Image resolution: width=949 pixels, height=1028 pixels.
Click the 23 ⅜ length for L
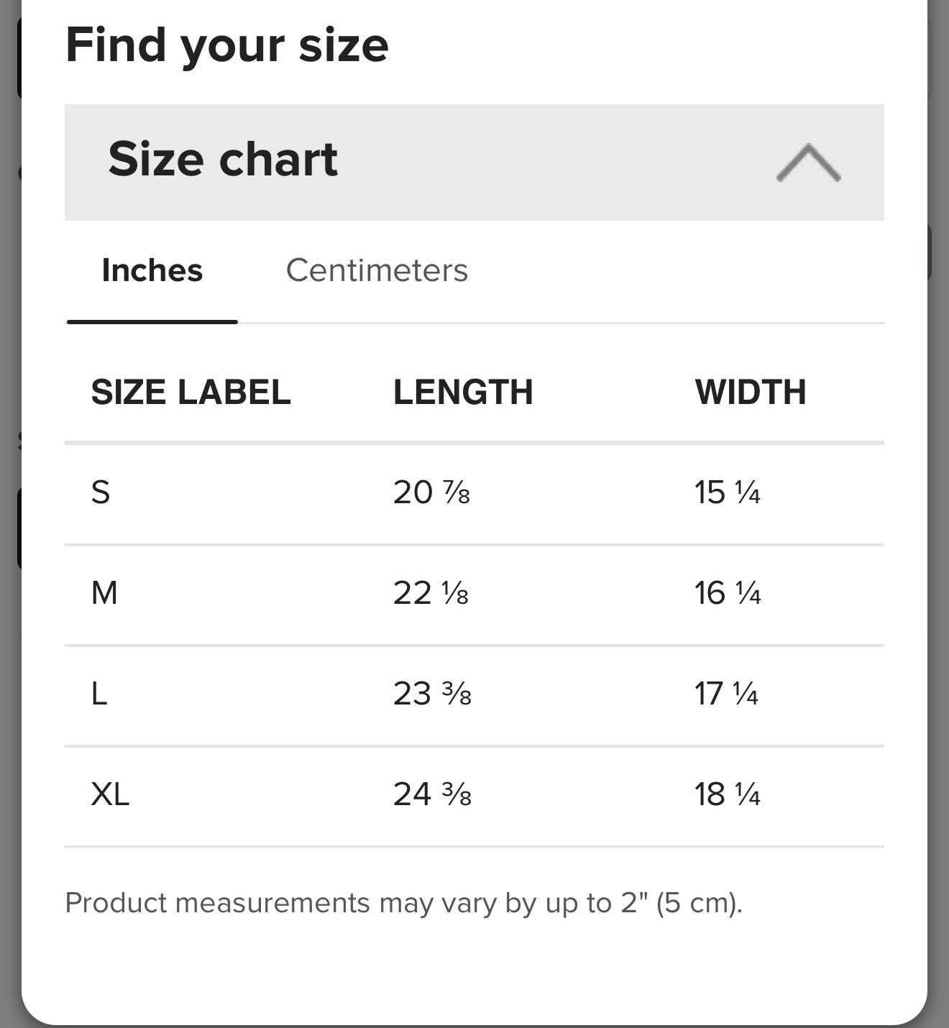[x=432, y=694]
